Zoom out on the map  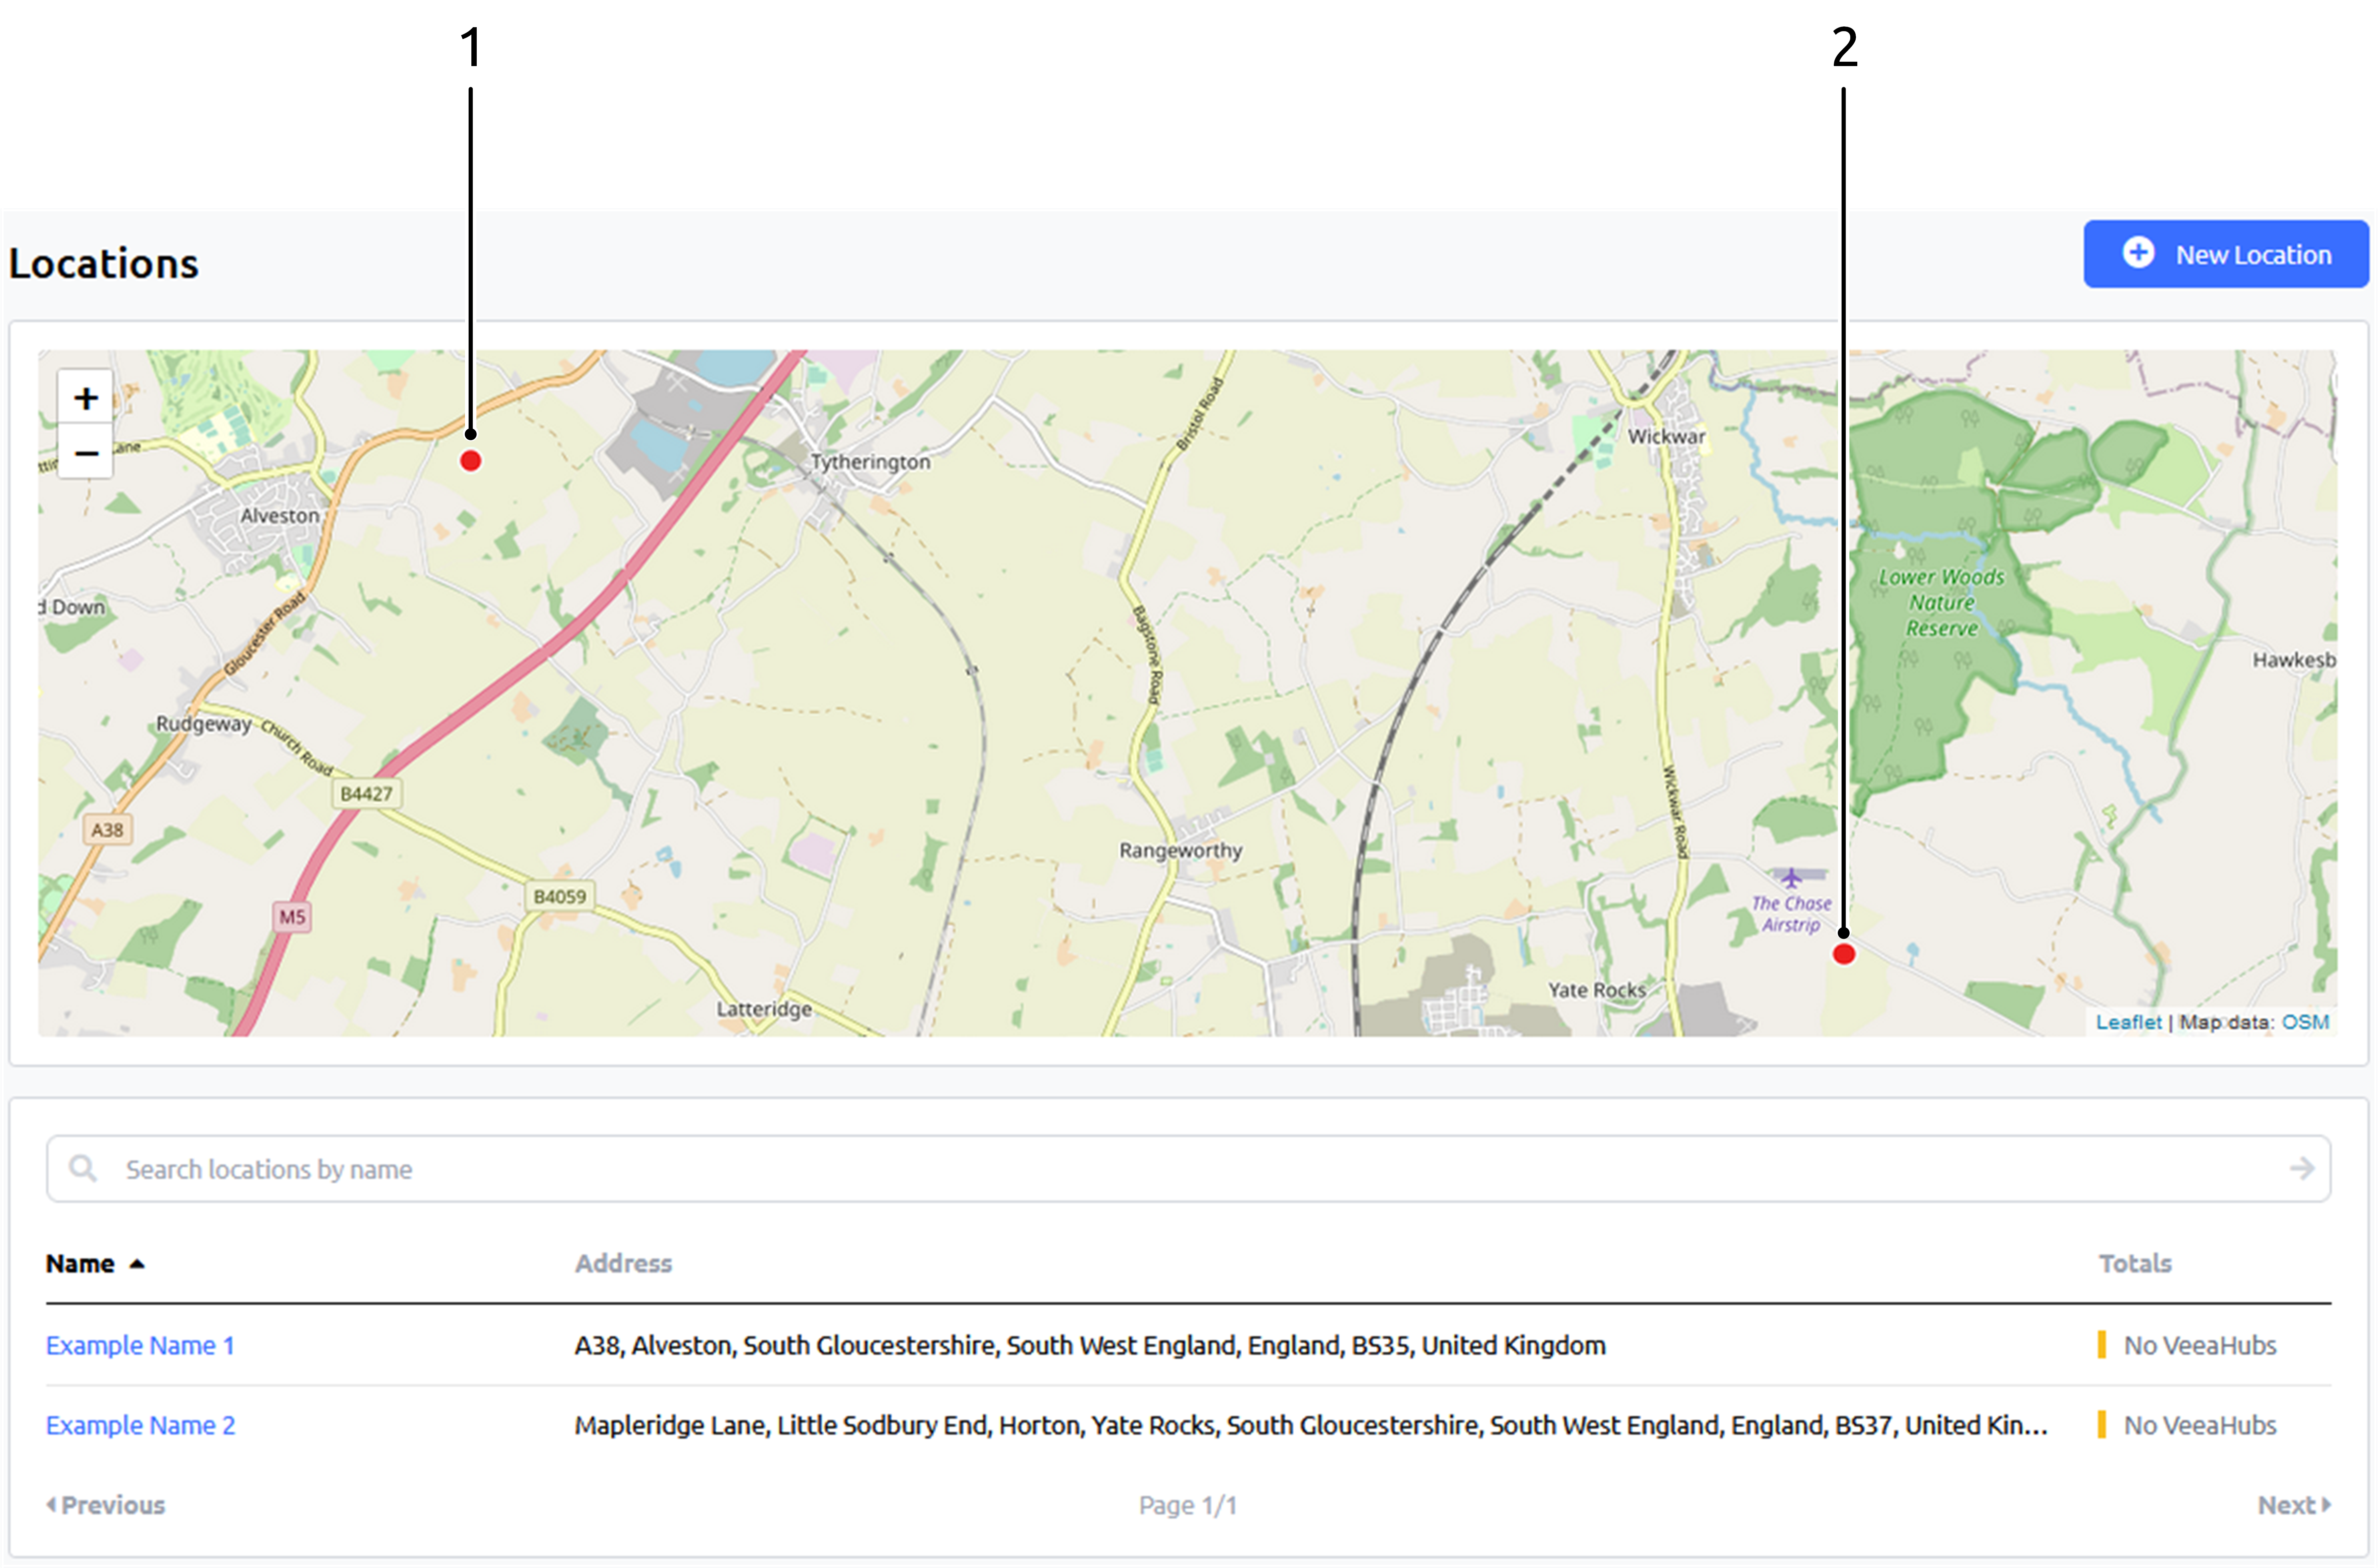point(86,453)
